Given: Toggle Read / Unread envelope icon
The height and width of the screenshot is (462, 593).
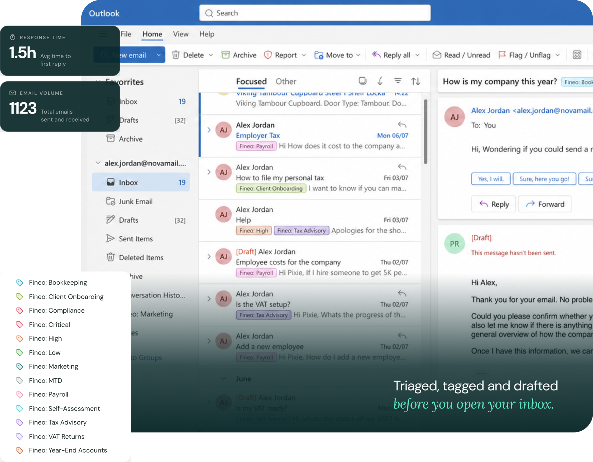Looking at the screenshot, I should click(x=436, y=55).
